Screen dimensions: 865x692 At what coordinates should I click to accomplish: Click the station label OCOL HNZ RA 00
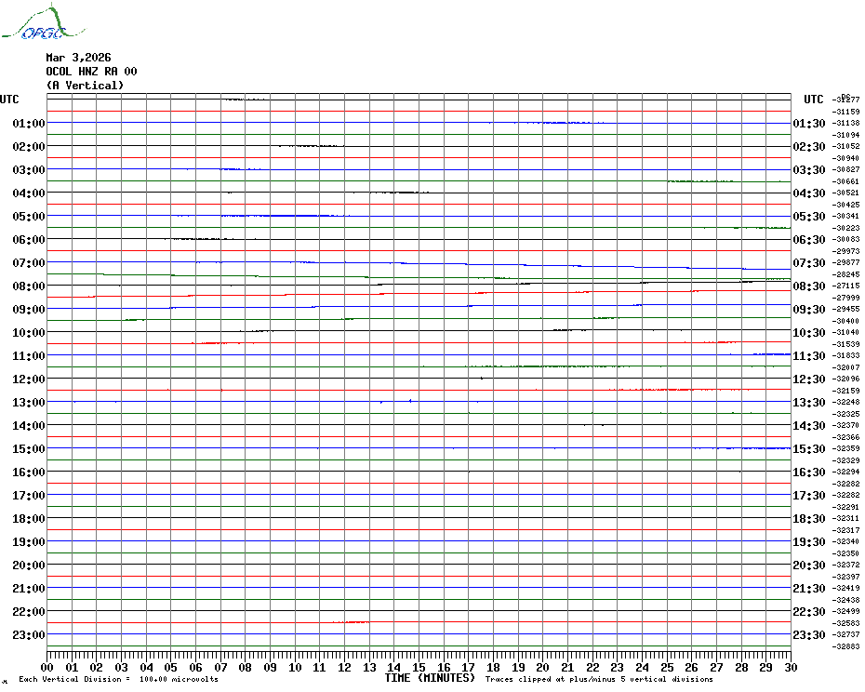pyautogui.click(x=91, y=72)
